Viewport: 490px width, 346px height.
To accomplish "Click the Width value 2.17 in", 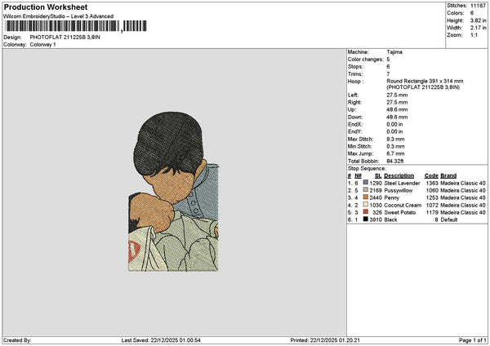I will click(x=478, y=28).
